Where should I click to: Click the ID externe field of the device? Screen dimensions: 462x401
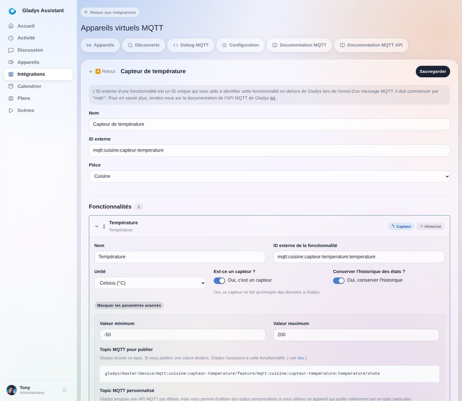269,150
